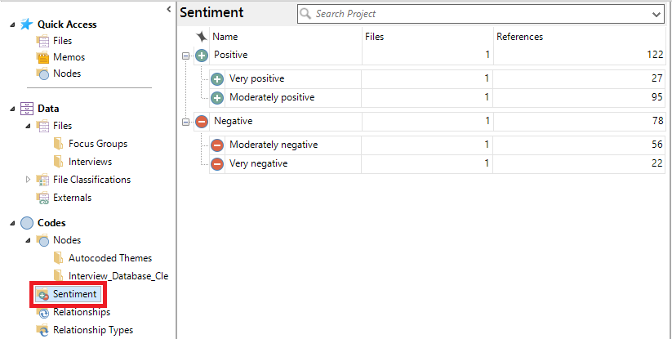
Task: Click the Interview_Database_Cle folder icon
Action: coord(59,275)
